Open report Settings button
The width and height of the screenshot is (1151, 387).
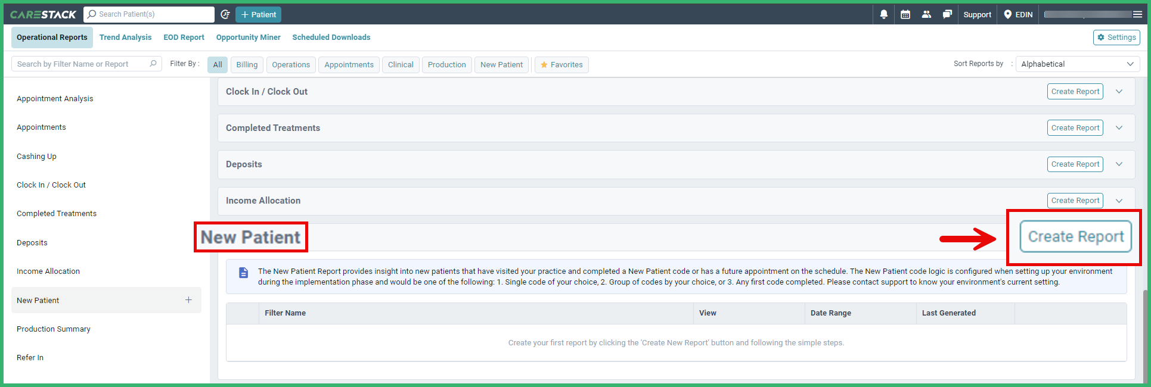click(x=1116, y=38)
